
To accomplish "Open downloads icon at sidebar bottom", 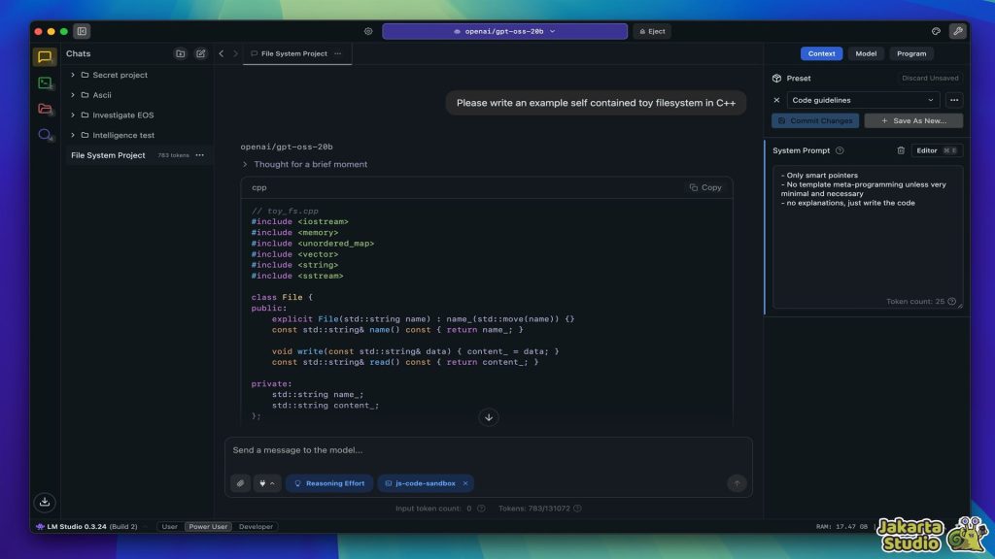I will click(x=44, y=502).
